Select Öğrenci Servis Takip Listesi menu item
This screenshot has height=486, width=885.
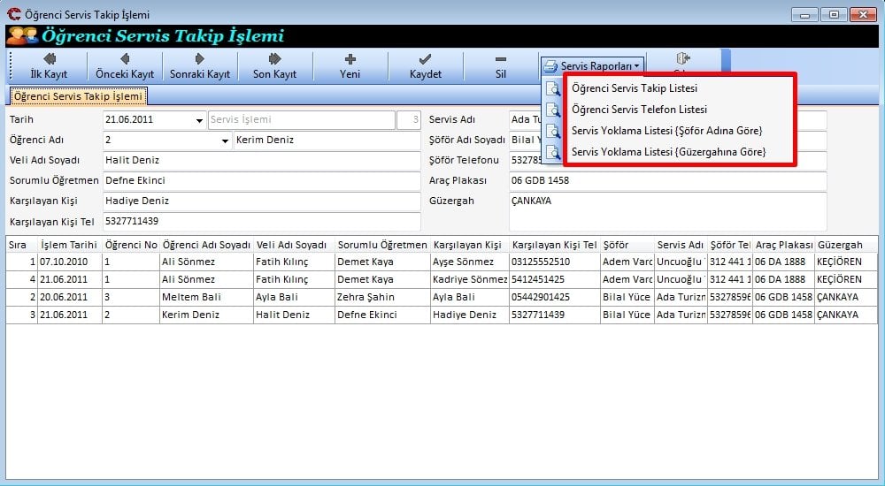(635, 89)
